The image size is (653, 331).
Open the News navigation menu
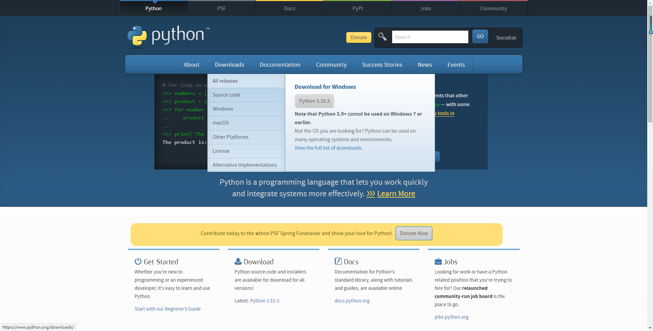[425, 65]
